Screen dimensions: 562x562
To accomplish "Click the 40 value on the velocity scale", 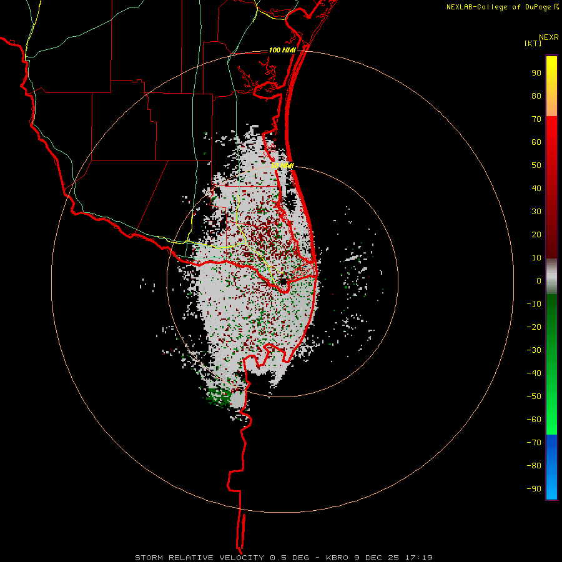I will coord(536,189).
